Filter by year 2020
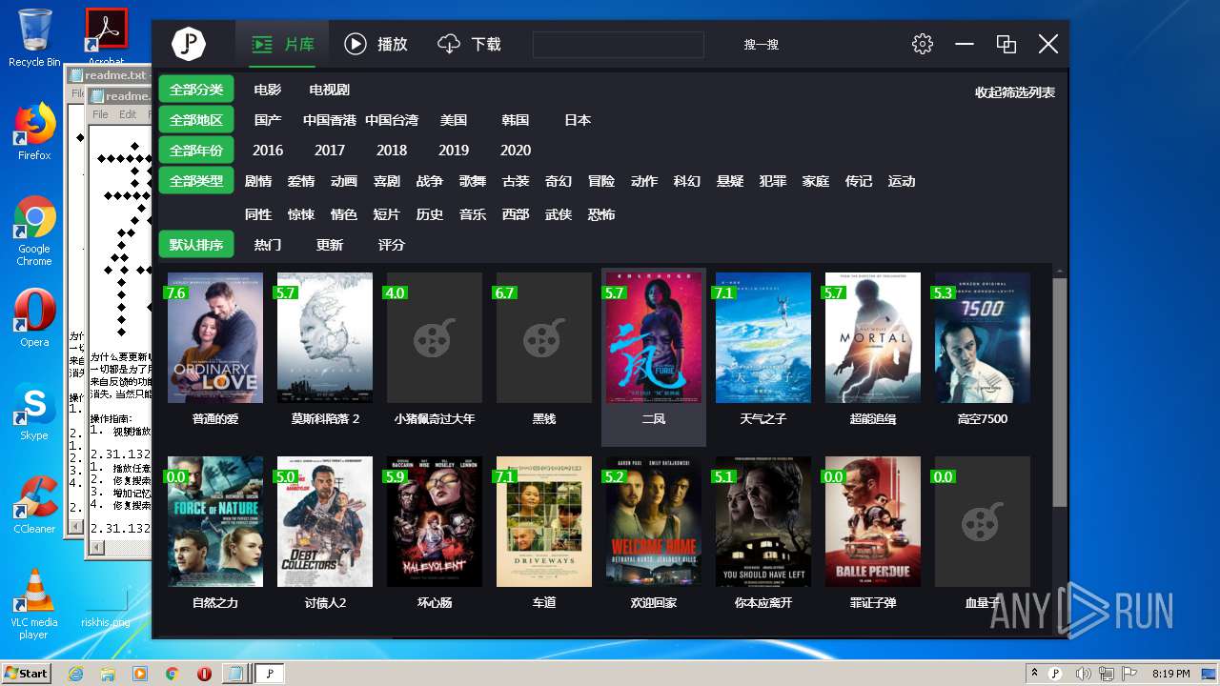 pyautogui.click(x=516, y=151)
